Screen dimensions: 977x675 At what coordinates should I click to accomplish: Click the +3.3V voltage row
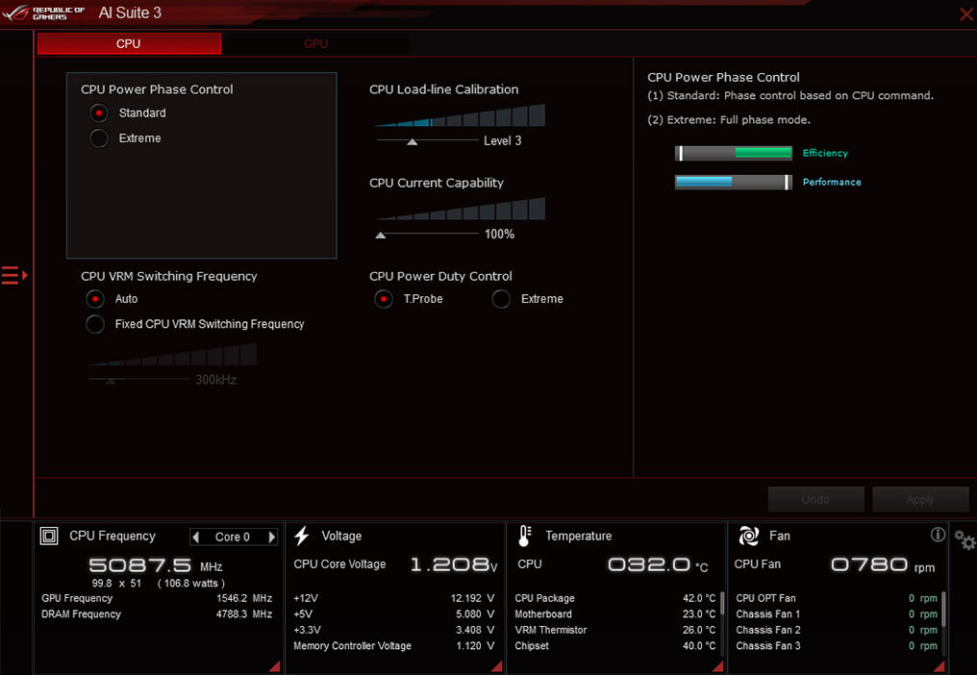[394, 630]
